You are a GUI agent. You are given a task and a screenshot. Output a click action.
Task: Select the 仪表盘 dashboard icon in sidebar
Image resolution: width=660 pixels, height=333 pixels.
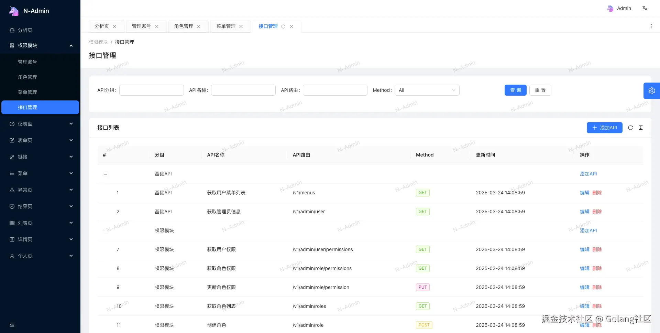tap(12, 124)
